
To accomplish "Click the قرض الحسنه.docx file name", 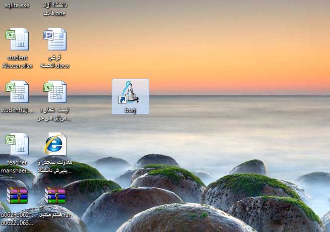I will [55, 62].
